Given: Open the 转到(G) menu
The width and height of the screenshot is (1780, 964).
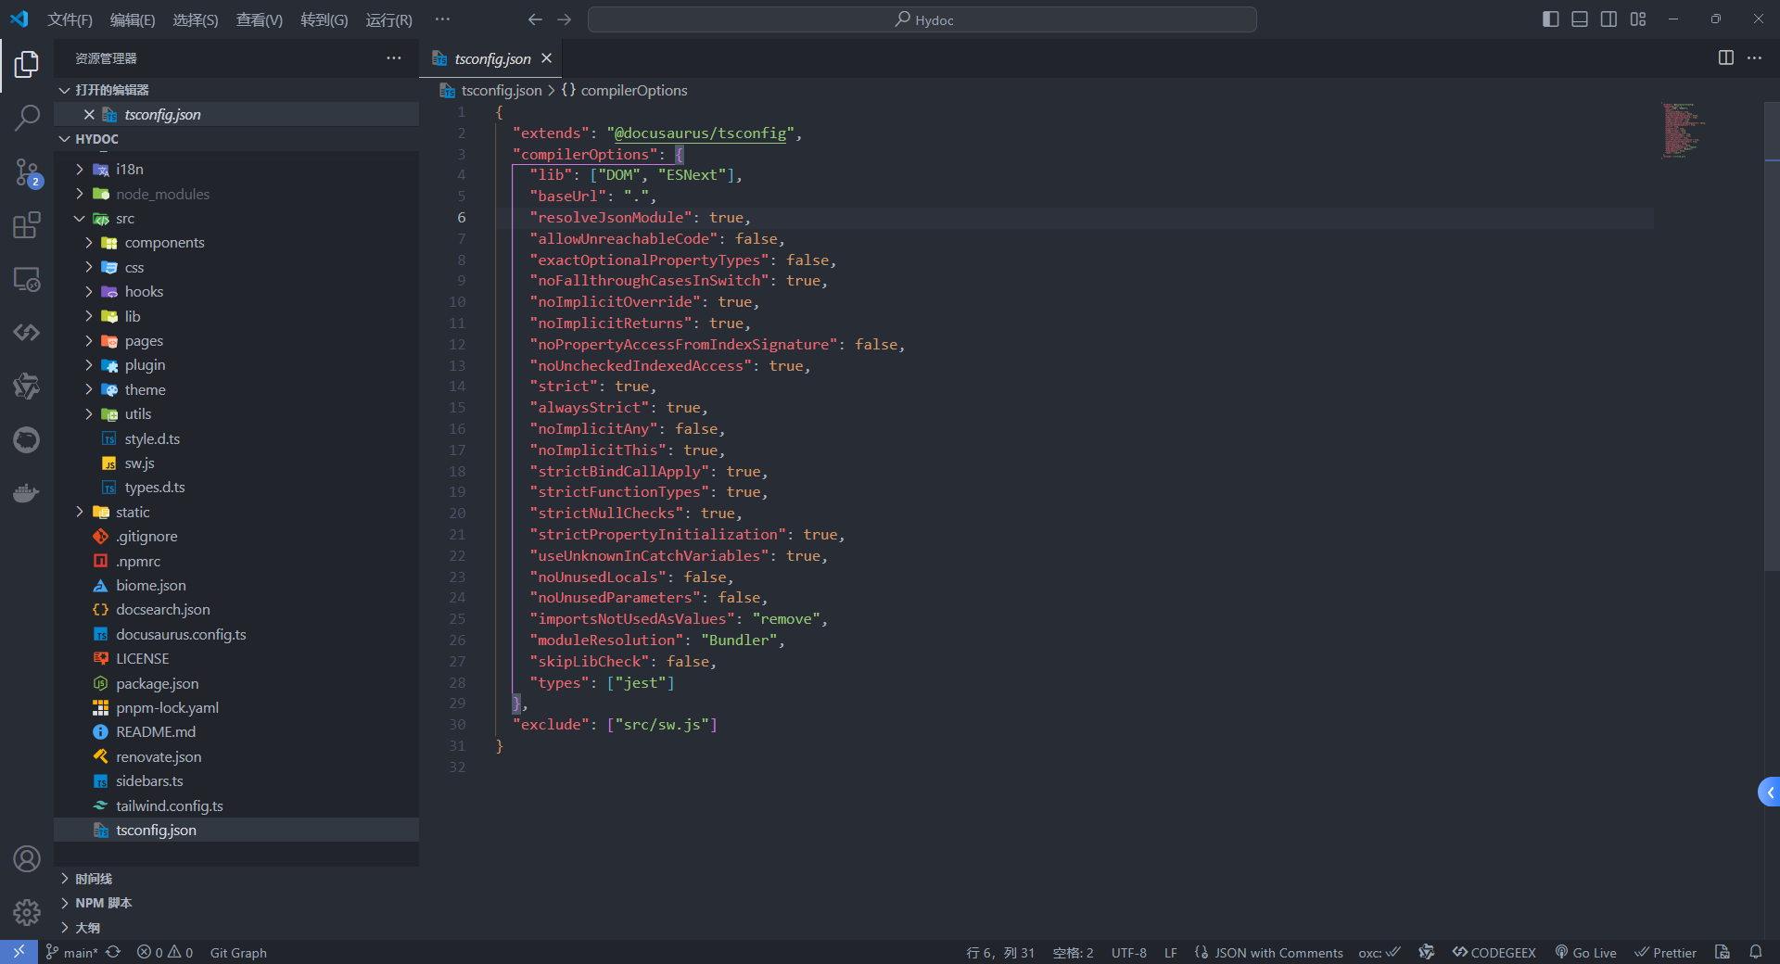Looking at the screenshot, I should click(324, 19).
